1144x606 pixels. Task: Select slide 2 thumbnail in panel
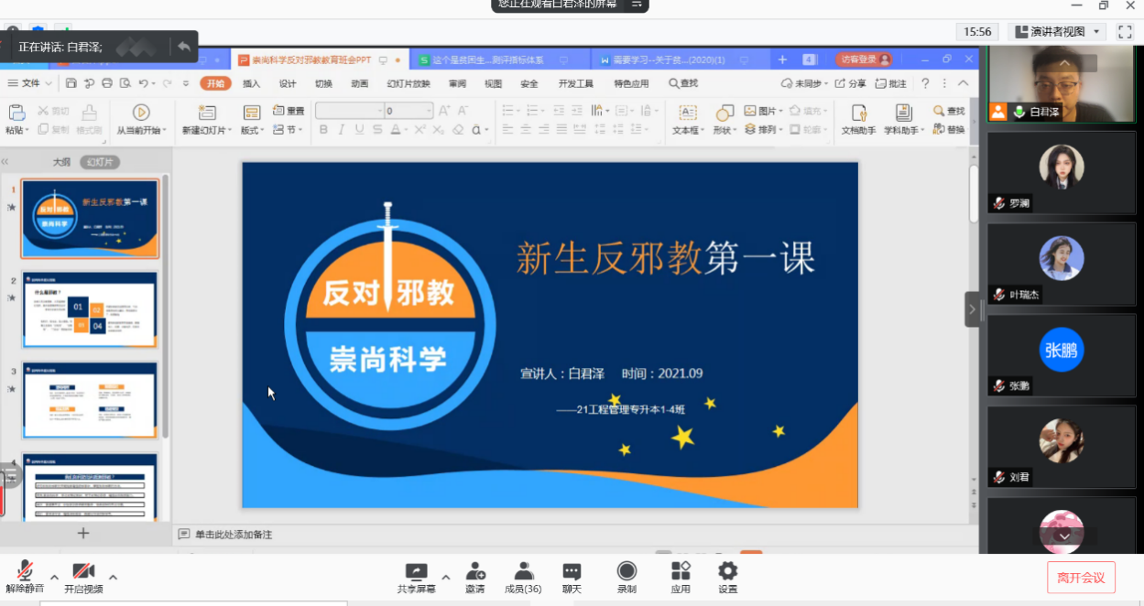(x=90, y=309)
